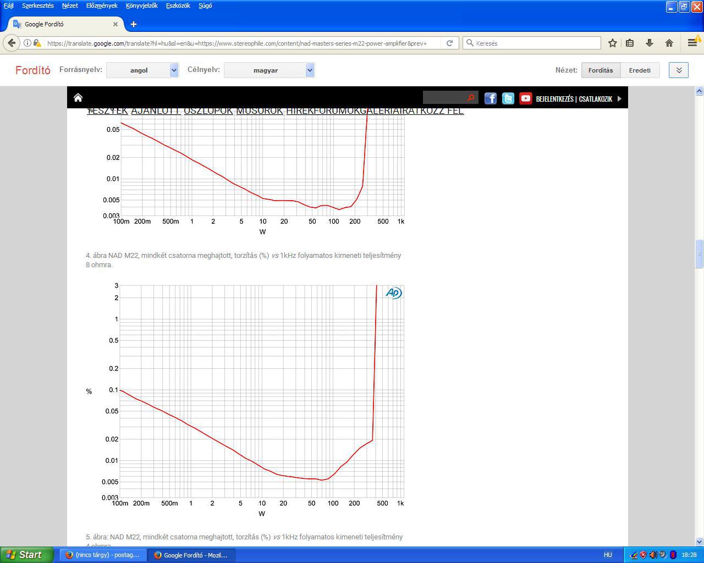The image size is (704, 563).
Task: Close the Google Fordító tab
Action: (116, 24)
